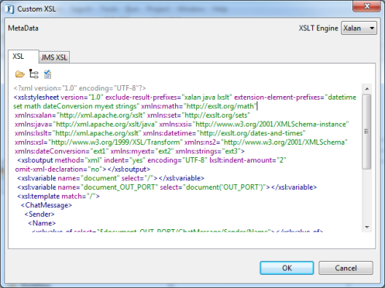The height and width of the screenshot is (288, 385).
Task: Click the Custom XSL title bar icon
Action: coord(9,9)
